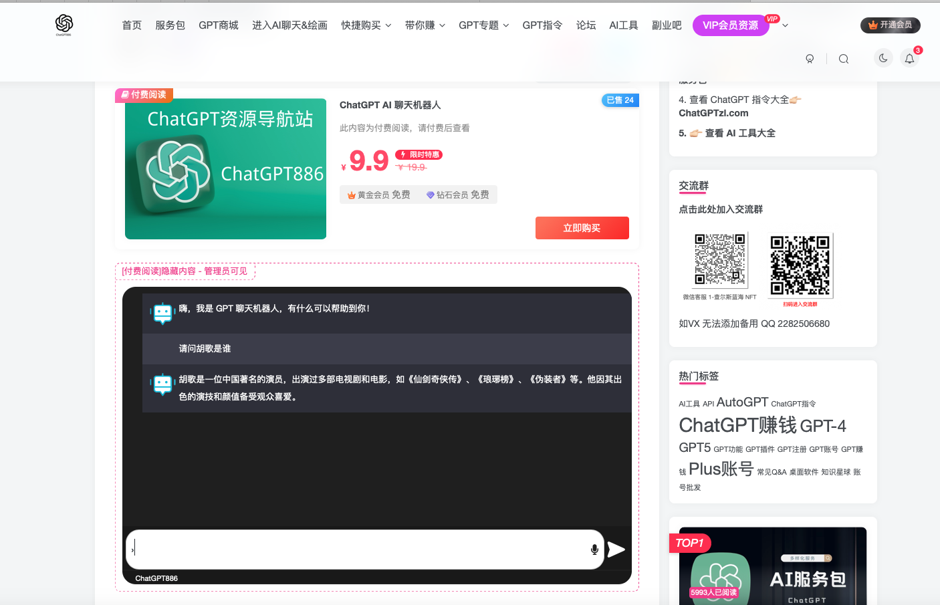Open the search magnifier icon
Viewport: 940px width, 605px height.
tap(843, 58)
